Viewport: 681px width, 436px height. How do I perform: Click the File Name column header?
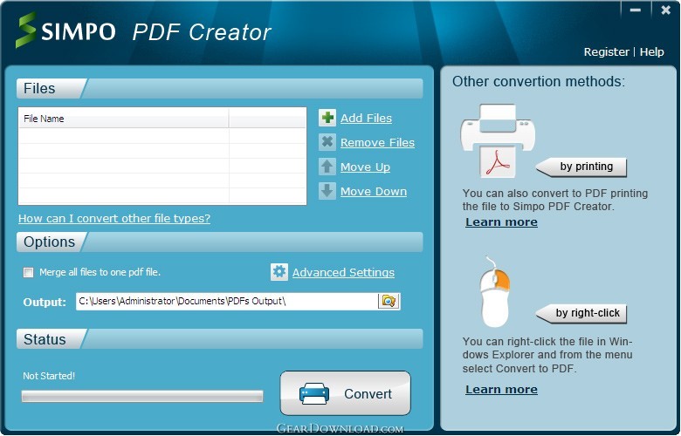click(124, 119)
